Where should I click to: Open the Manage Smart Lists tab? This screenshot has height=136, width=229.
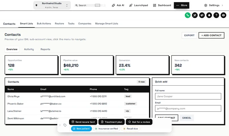[106, 23]
